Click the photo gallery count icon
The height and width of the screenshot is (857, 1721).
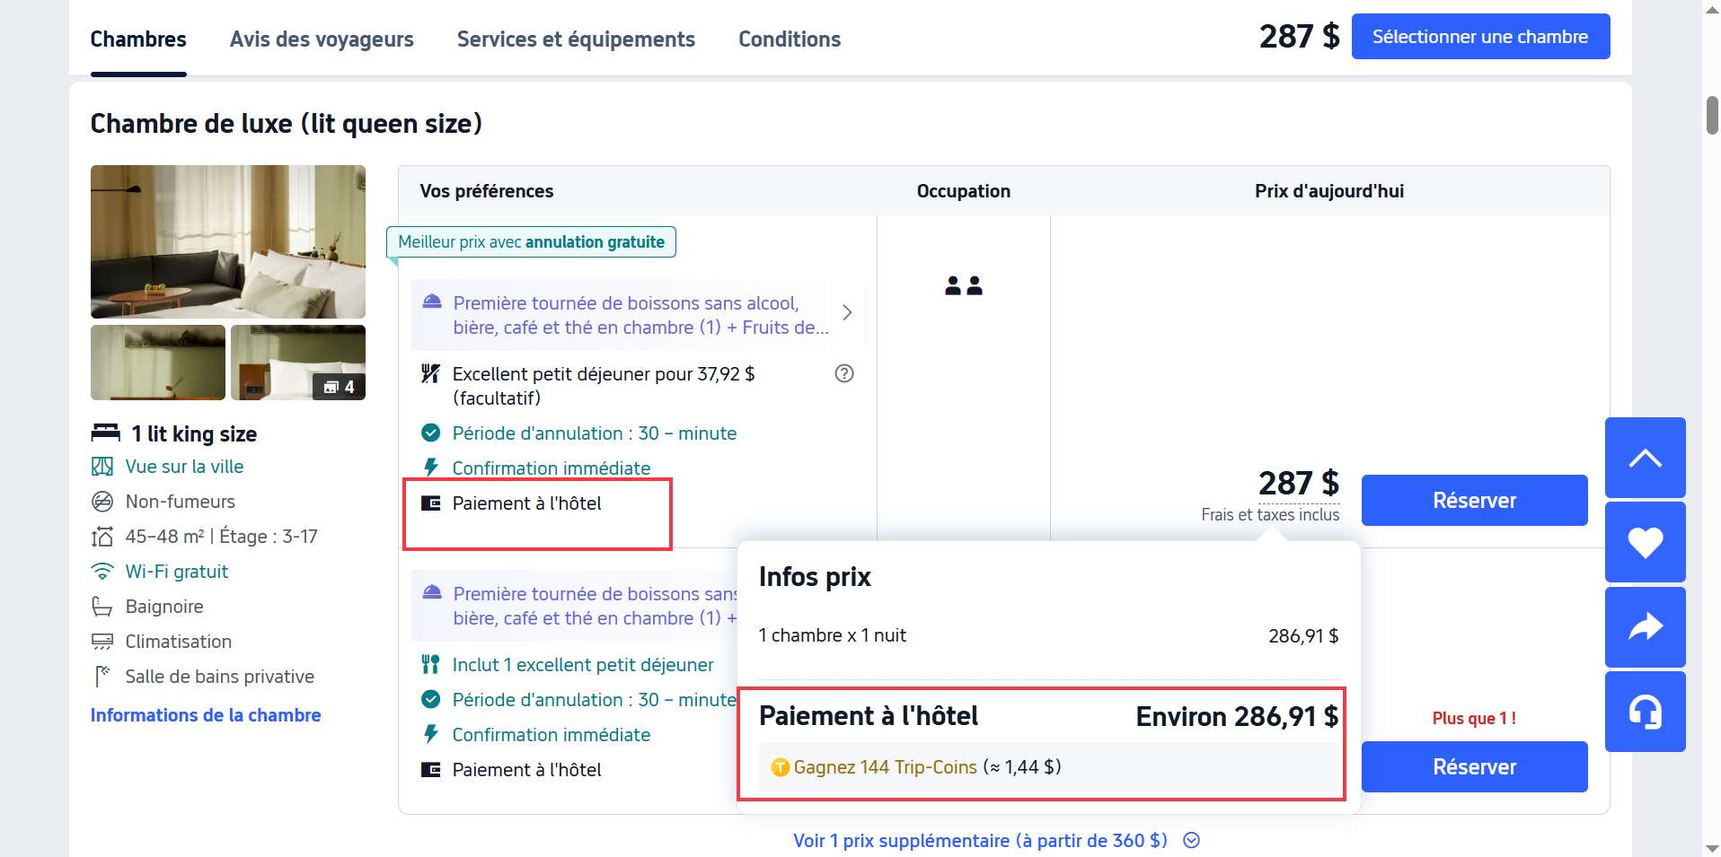(x=339, y=387)
